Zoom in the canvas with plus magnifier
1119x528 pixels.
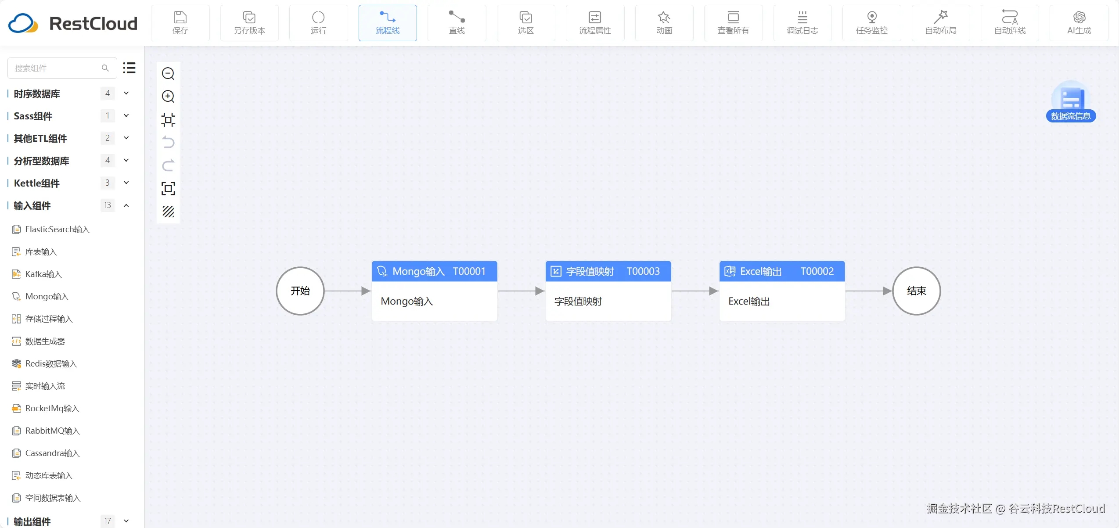click(x=168, y=96)
